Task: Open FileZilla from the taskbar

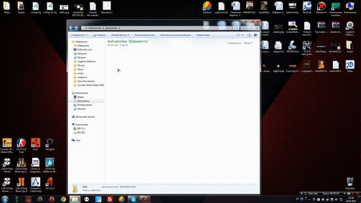Action: (x=110, y=199)
